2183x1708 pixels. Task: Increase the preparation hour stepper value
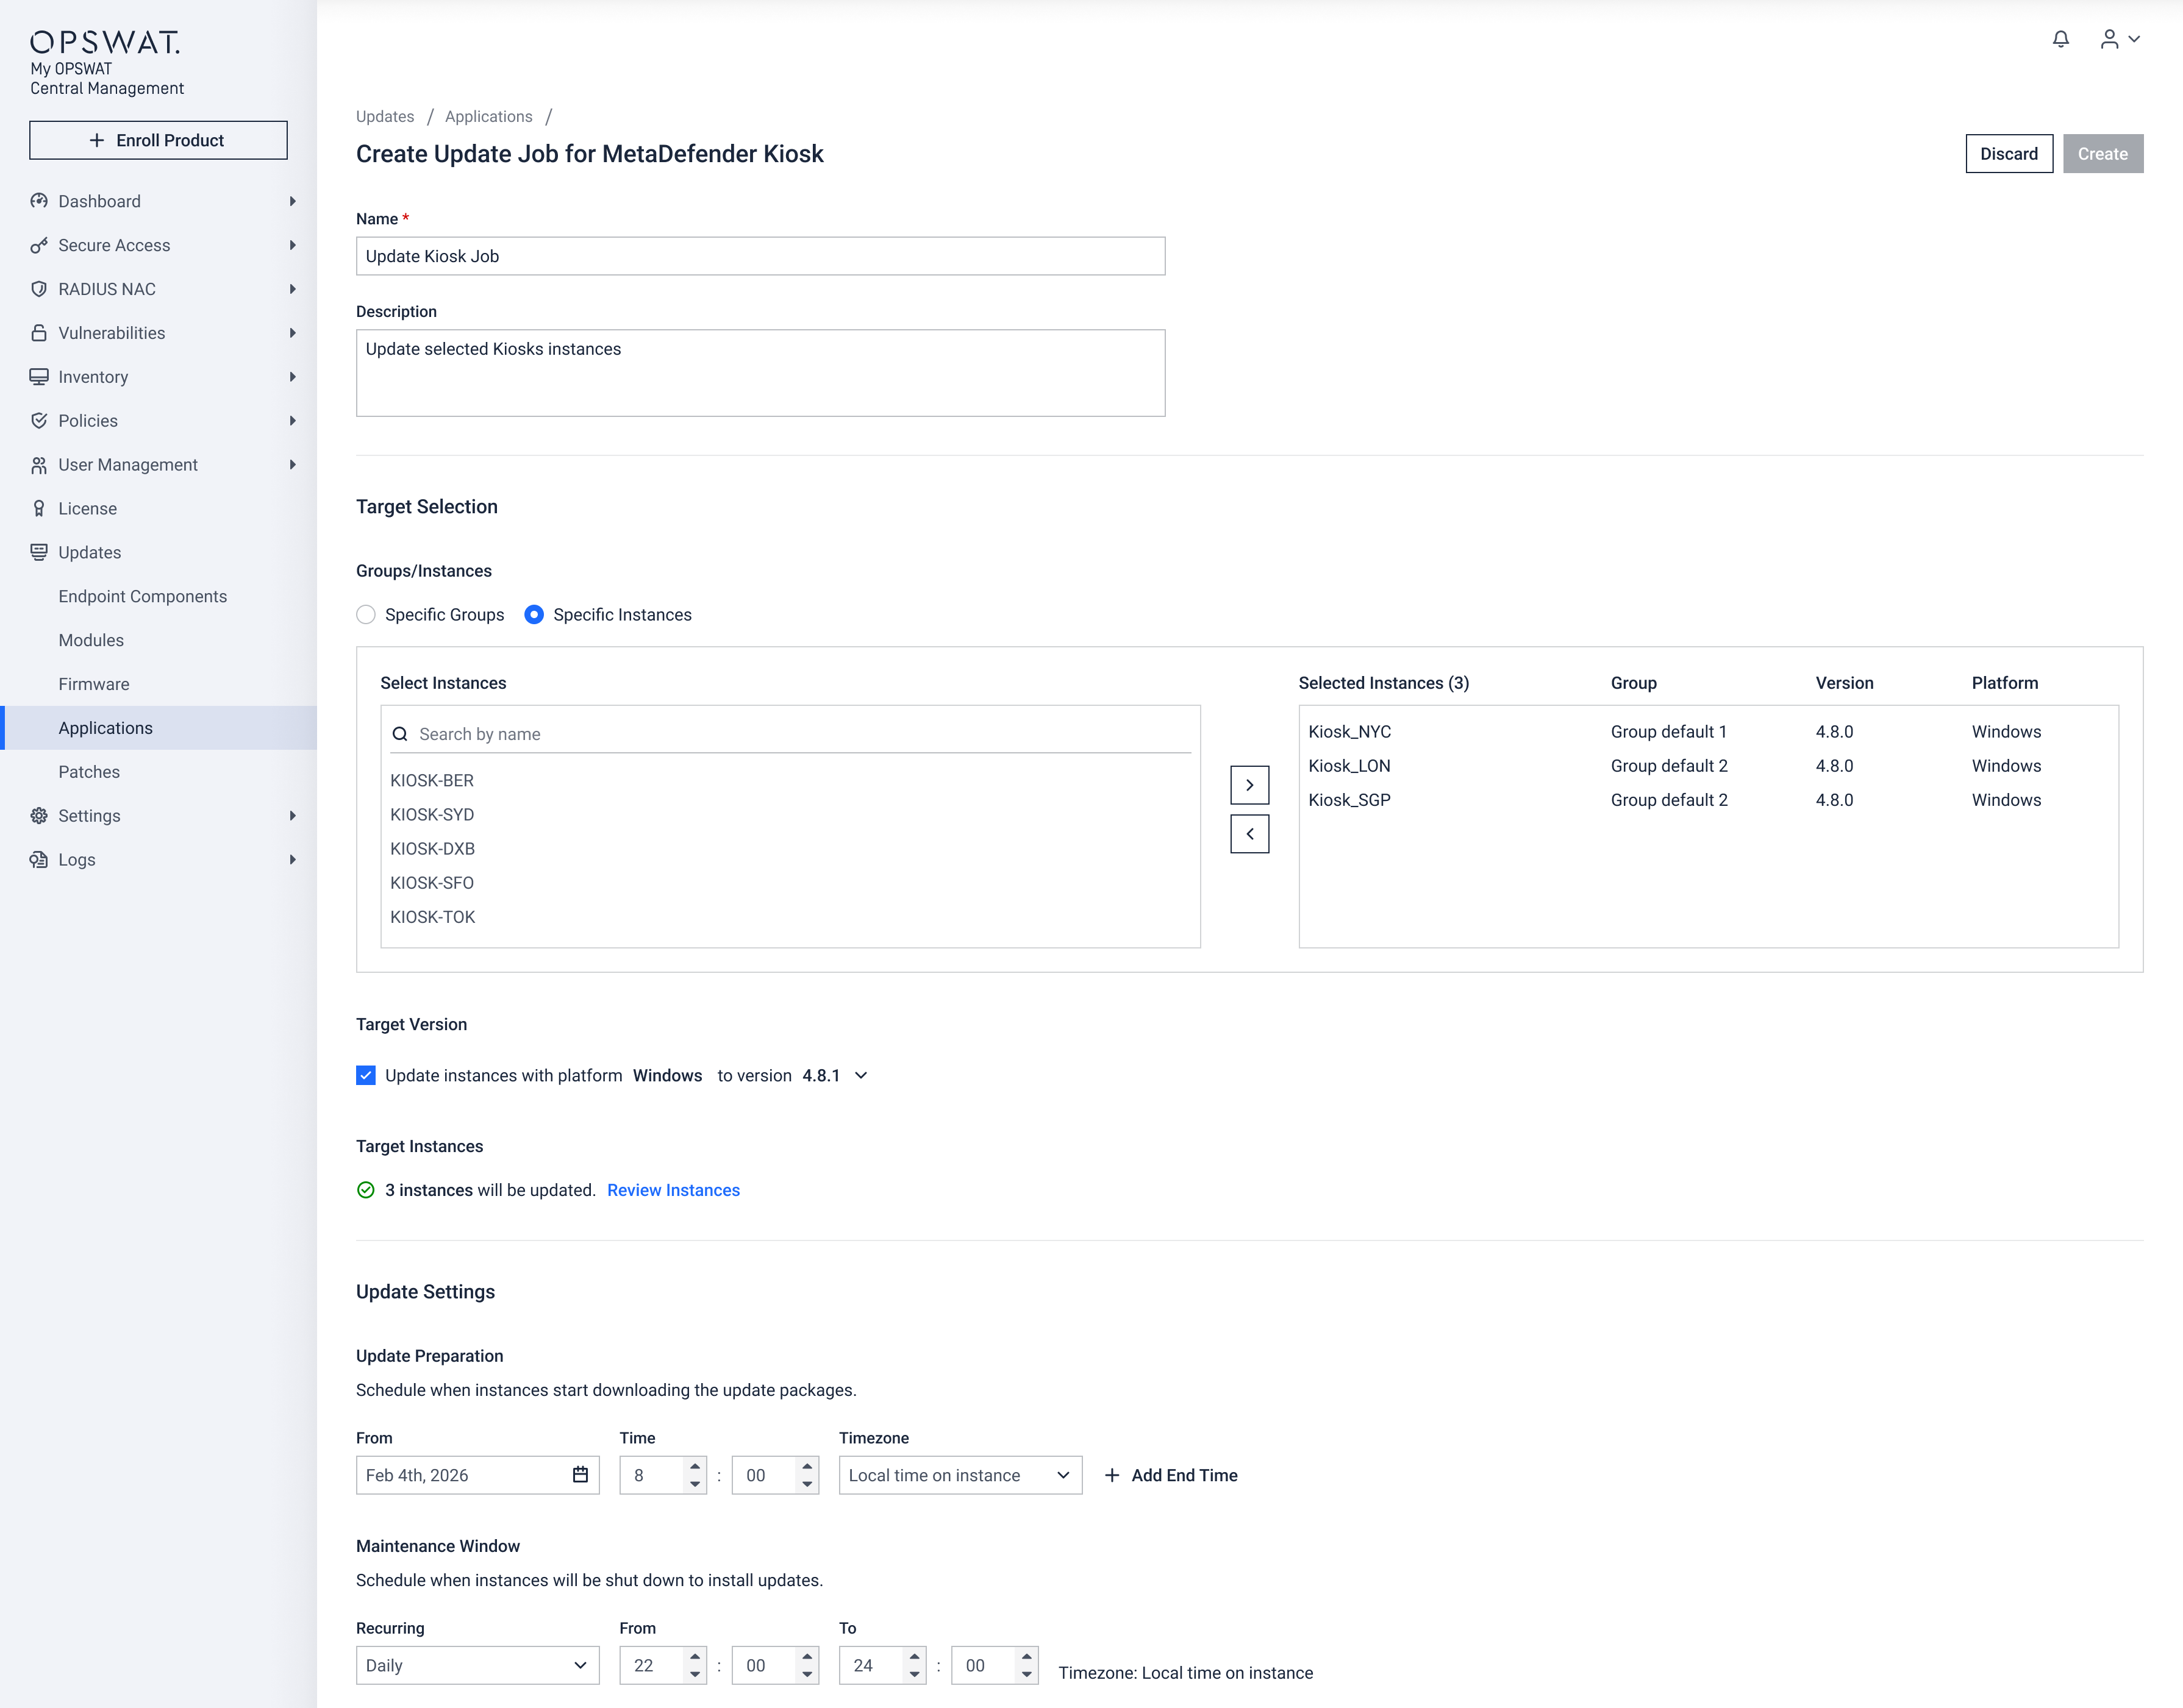(x=695, y=1467)
